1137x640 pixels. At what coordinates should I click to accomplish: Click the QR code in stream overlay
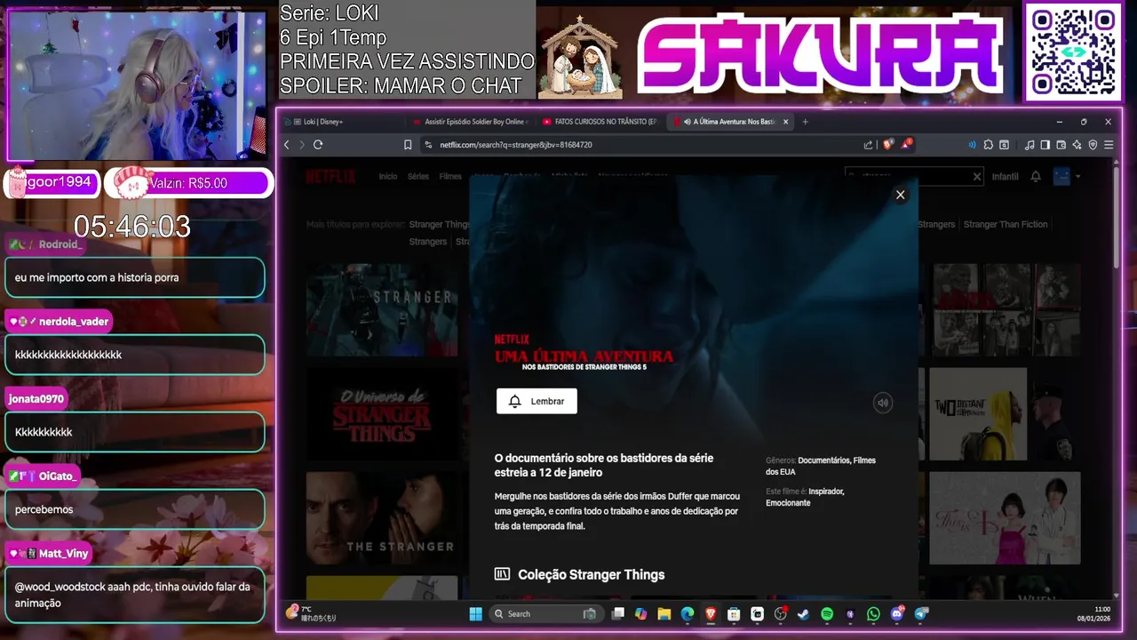tap(1073, 52)
